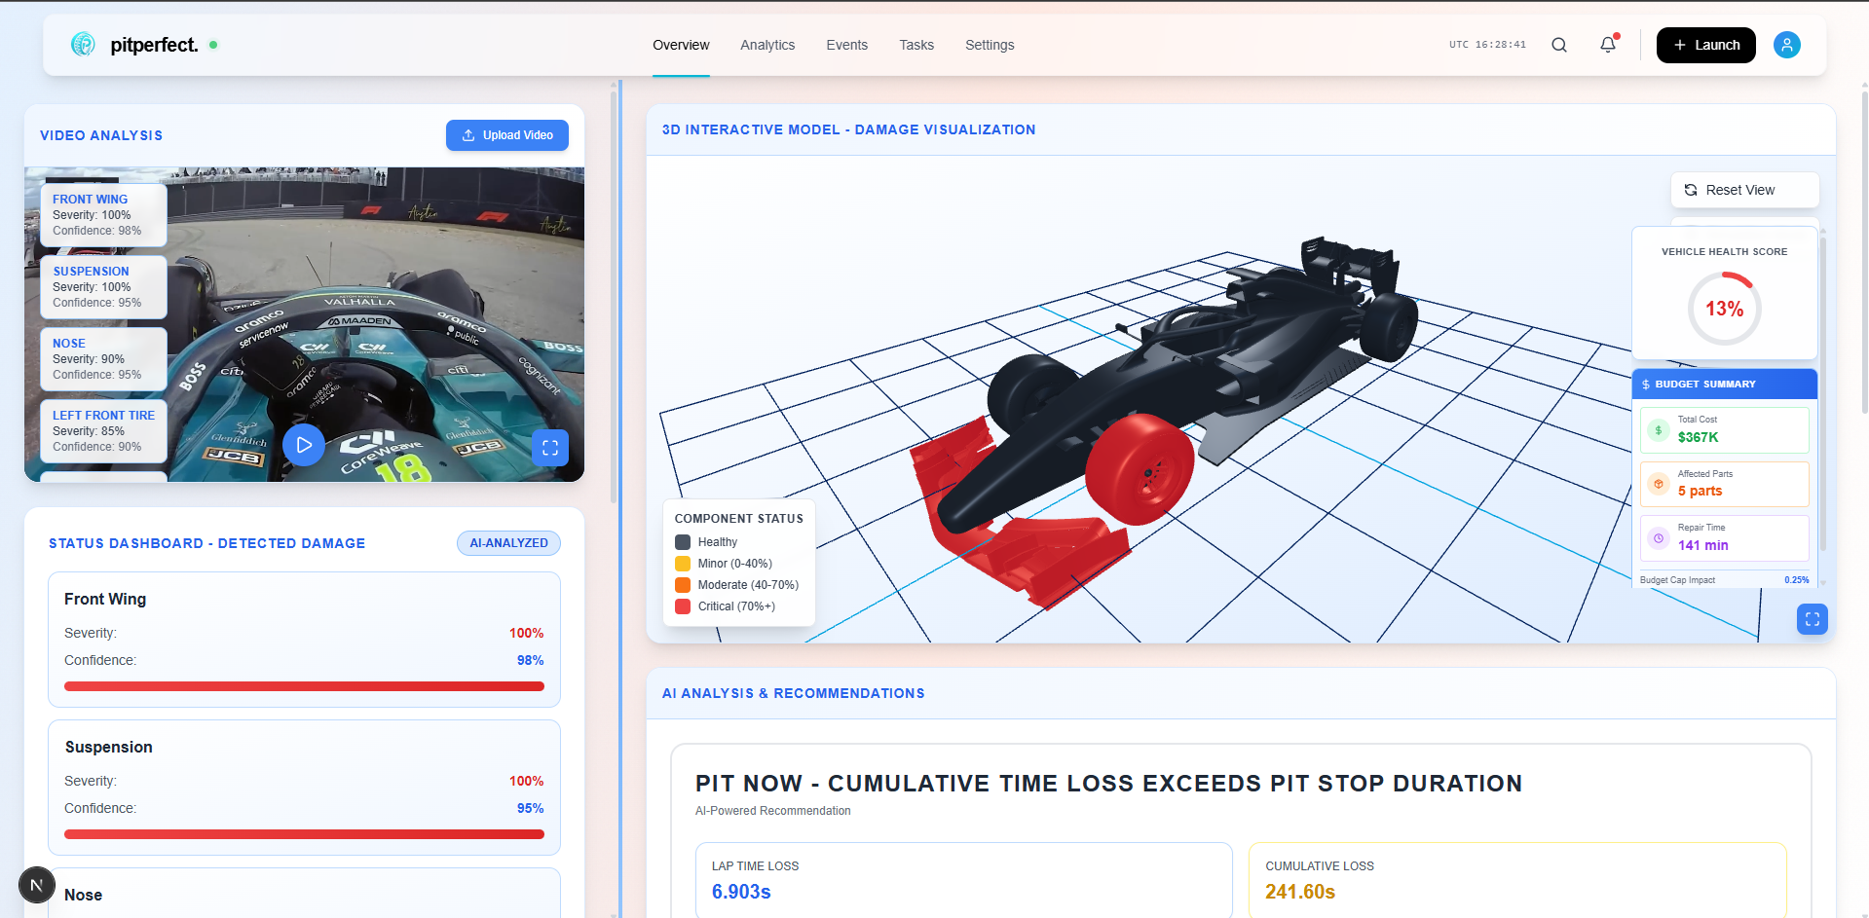Image resolution: width=1869 pixels, height=918 pixels.
Task: Click the pitperfect logo icon
Action: point(84,44)
